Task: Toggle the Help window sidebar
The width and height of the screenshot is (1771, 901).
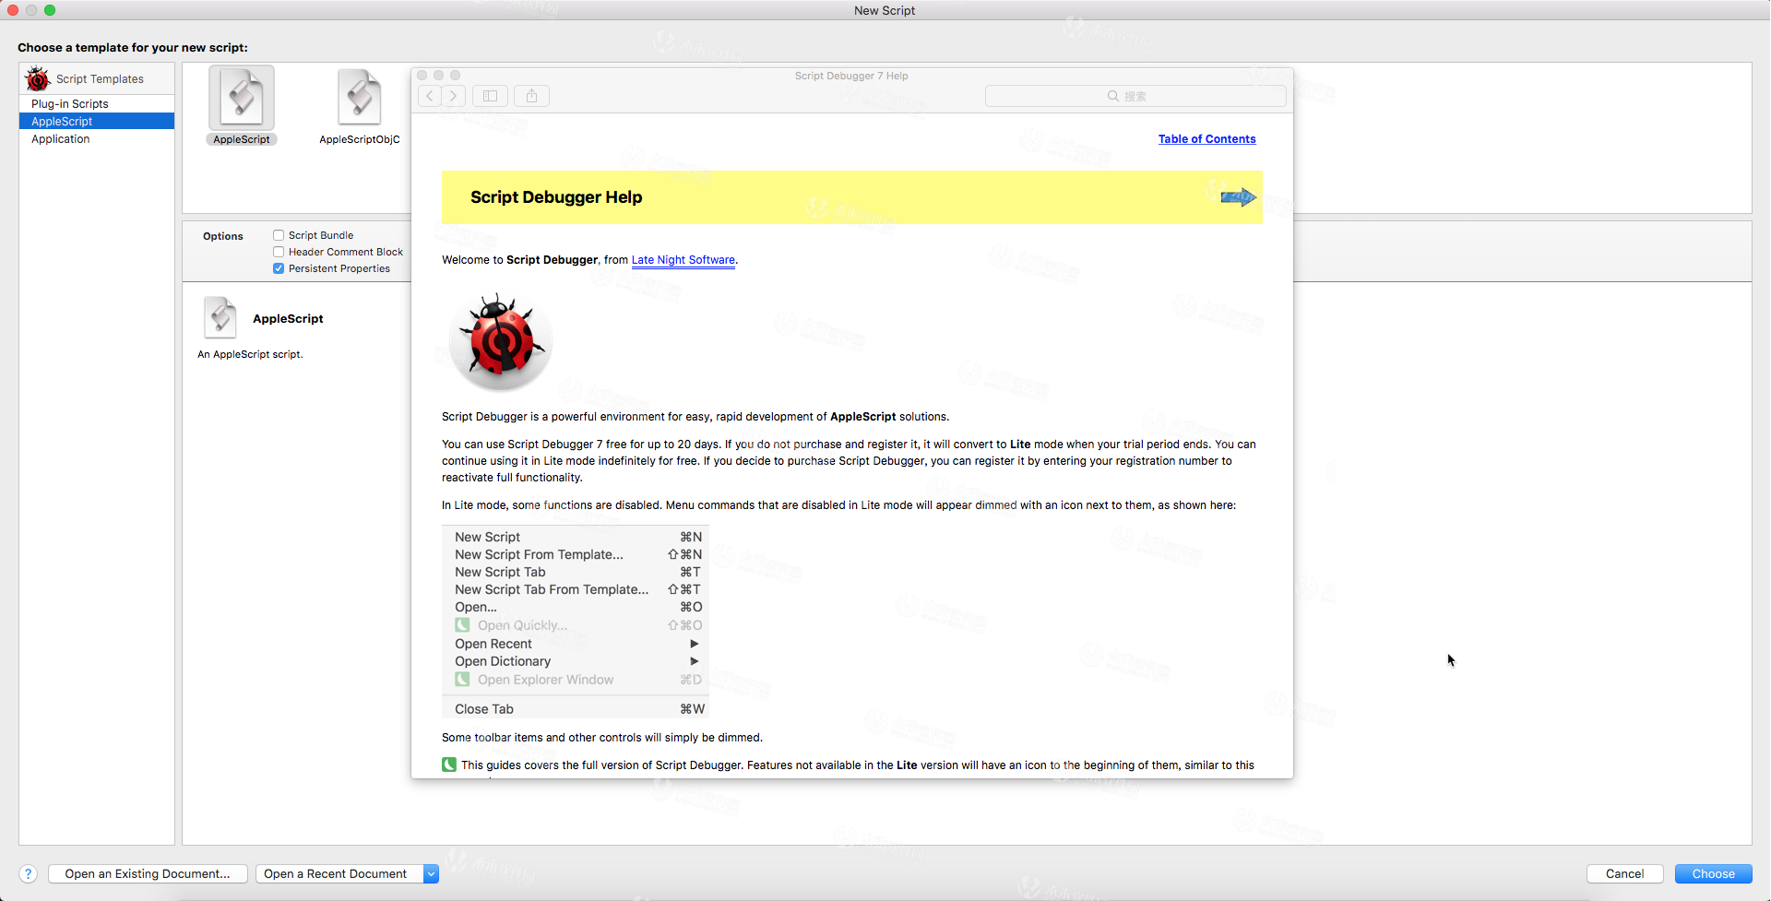Action: (x=491, y=96)
